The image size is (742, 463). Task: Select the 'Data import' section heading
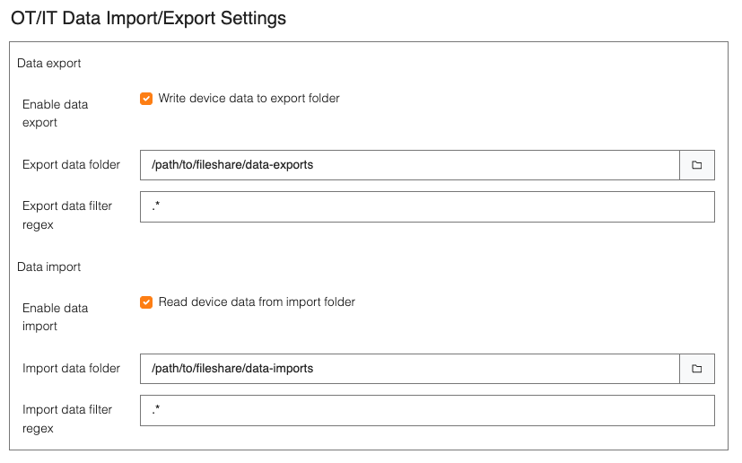(x=49, y=267)
